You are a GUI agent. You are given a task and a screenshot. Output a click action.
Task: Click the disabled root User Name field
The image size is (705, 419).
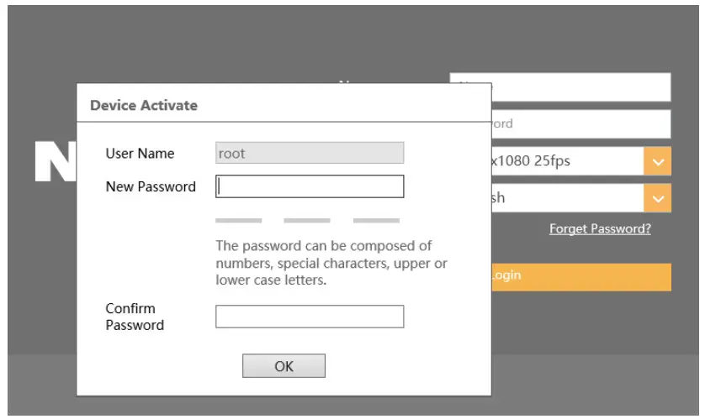[310, 153]
